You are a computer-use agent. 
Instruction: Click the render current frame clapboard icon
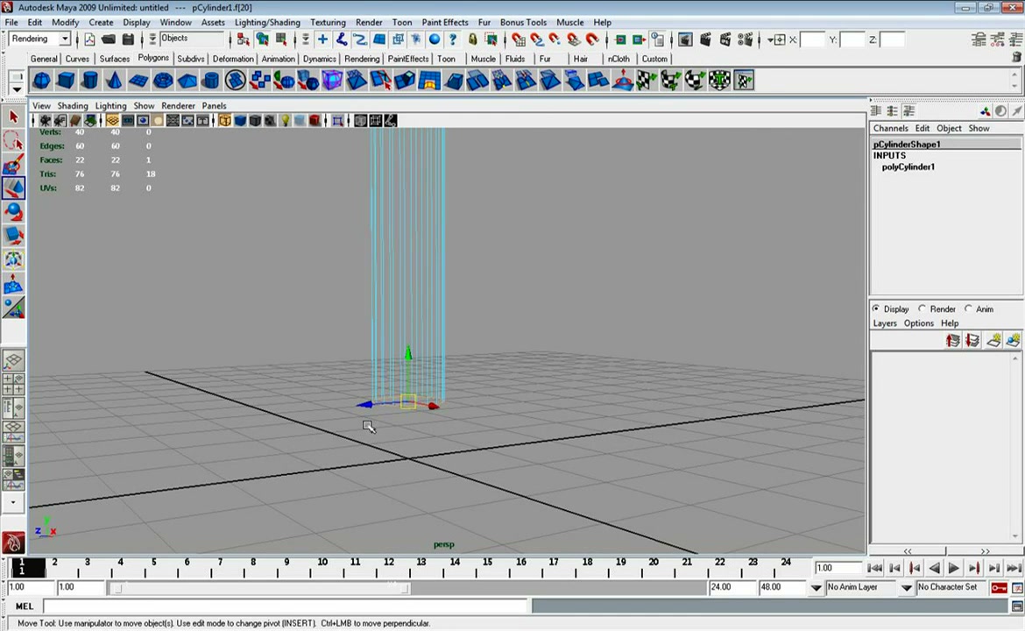point(705,40)
